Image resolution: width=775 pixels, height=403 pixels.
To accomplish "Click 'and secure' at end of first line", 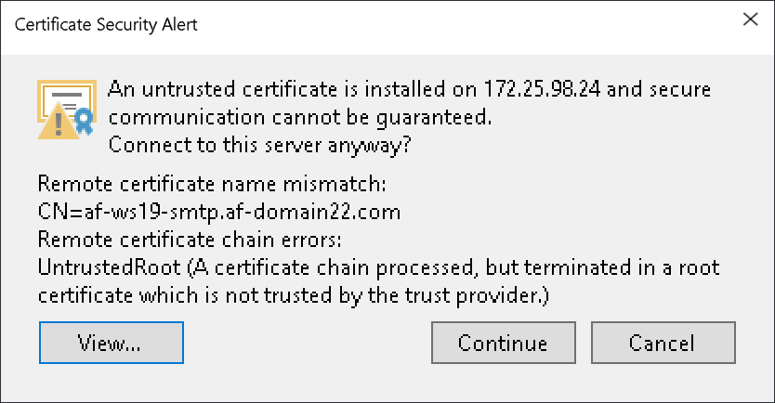I will click(x=659, y=89).
